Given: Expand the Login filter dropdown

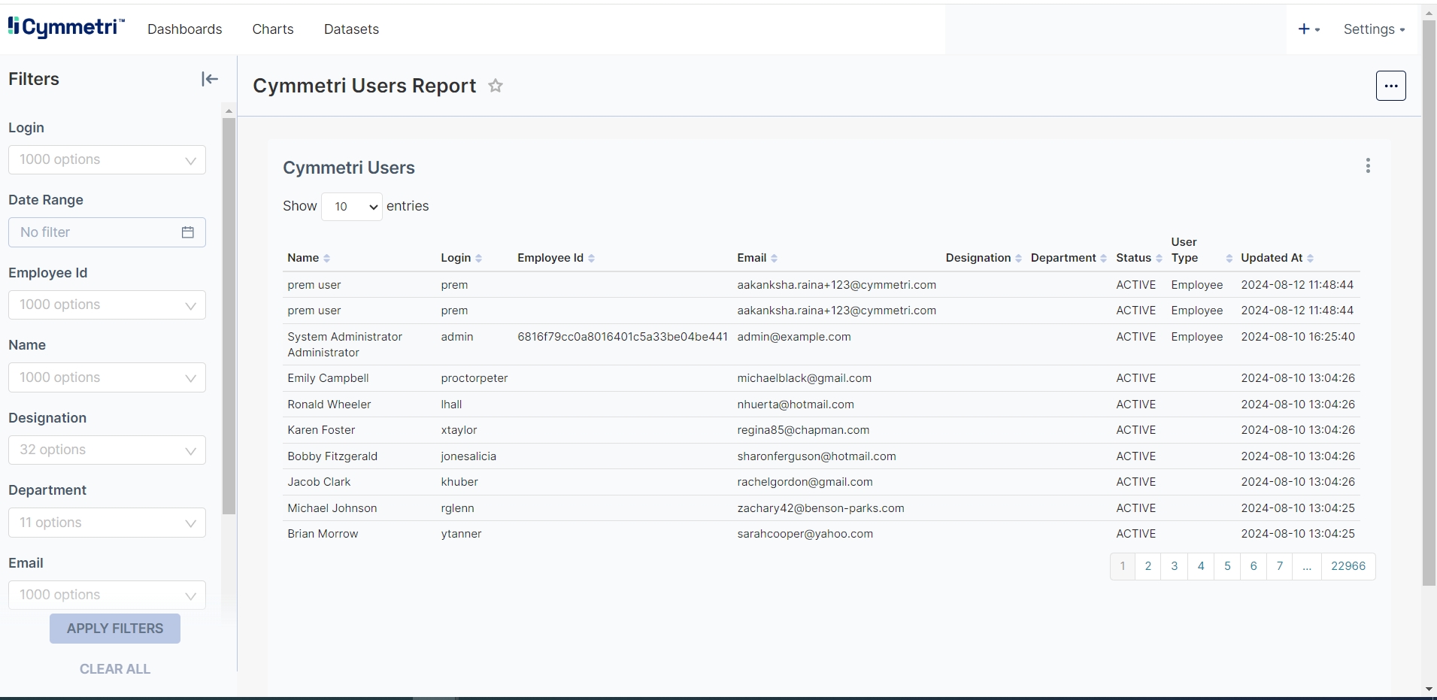Looking at the screenshot, I should click(x=107, y=160).
